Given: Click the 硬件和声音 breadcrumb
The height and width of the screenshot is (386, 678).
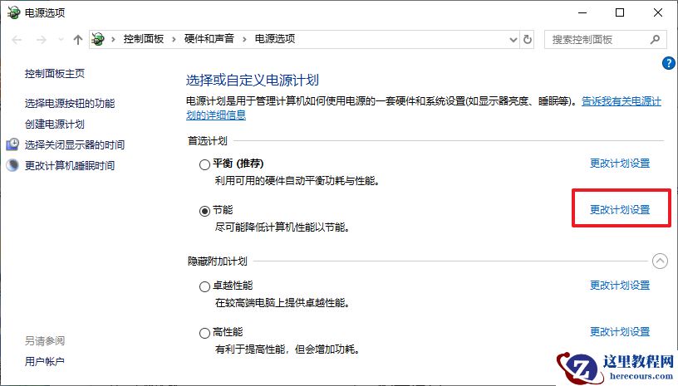Looking at the screenshot, I should pos(209,39).
